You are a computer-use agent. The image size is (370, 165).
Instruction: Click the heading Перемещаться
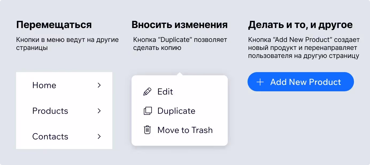click(54, 25)
